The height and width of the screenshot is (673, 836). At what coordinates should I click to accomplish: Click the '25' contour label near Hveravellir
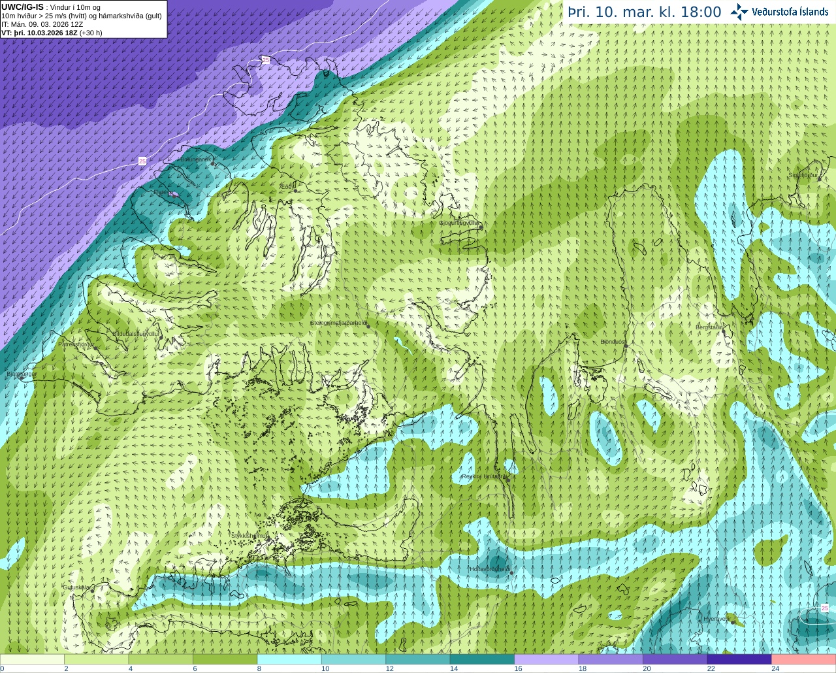[825, 608]
